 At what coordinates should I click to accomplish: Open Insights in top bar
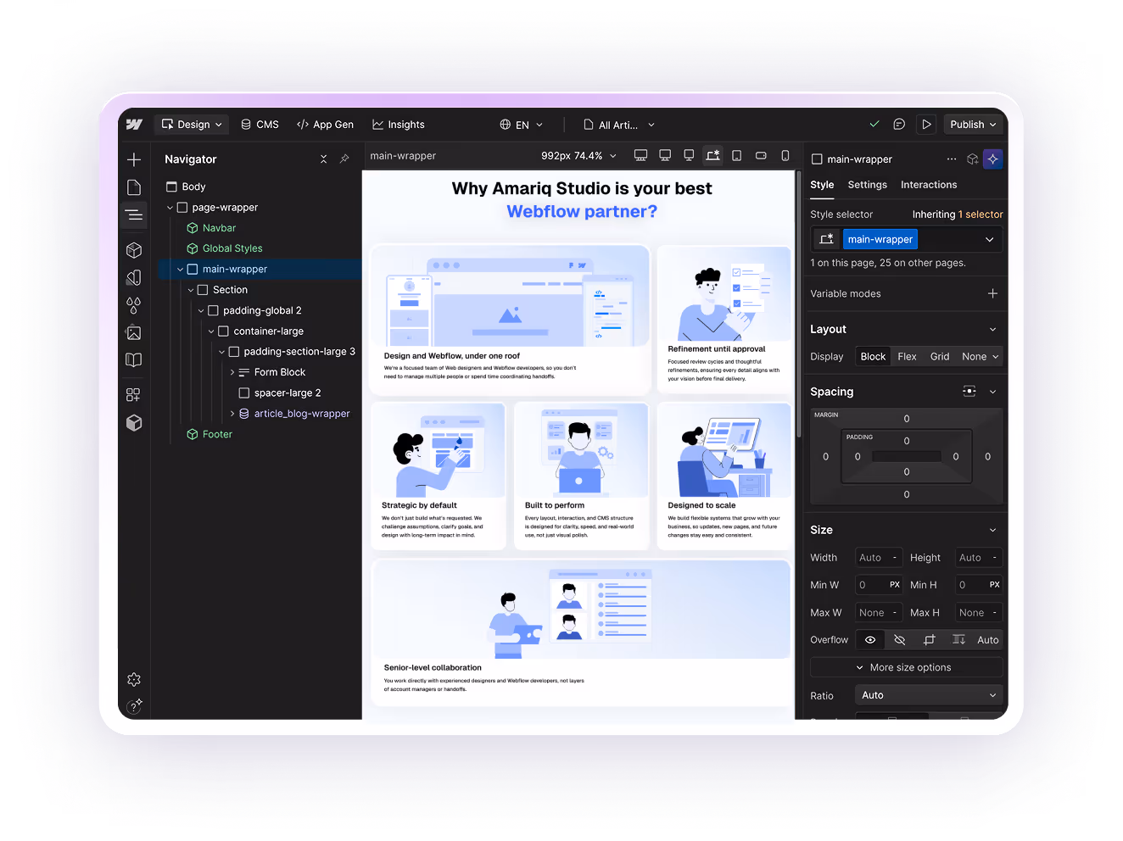(x=399, y=125)
